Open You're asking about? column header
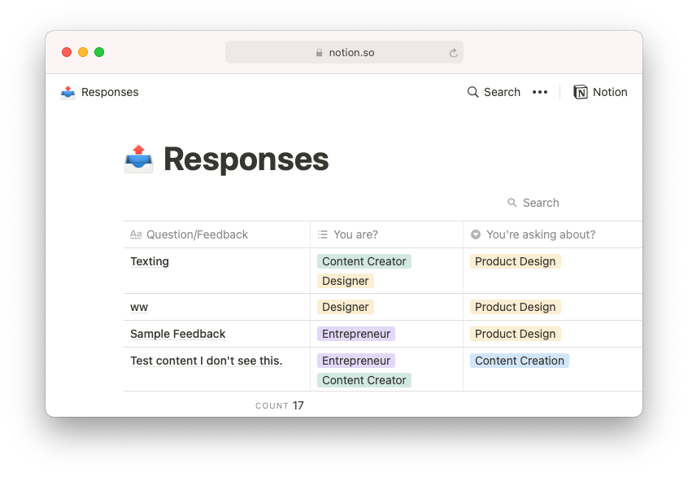Image resolution: width=688 pixels, height=477 pixels. coord(553,234)
